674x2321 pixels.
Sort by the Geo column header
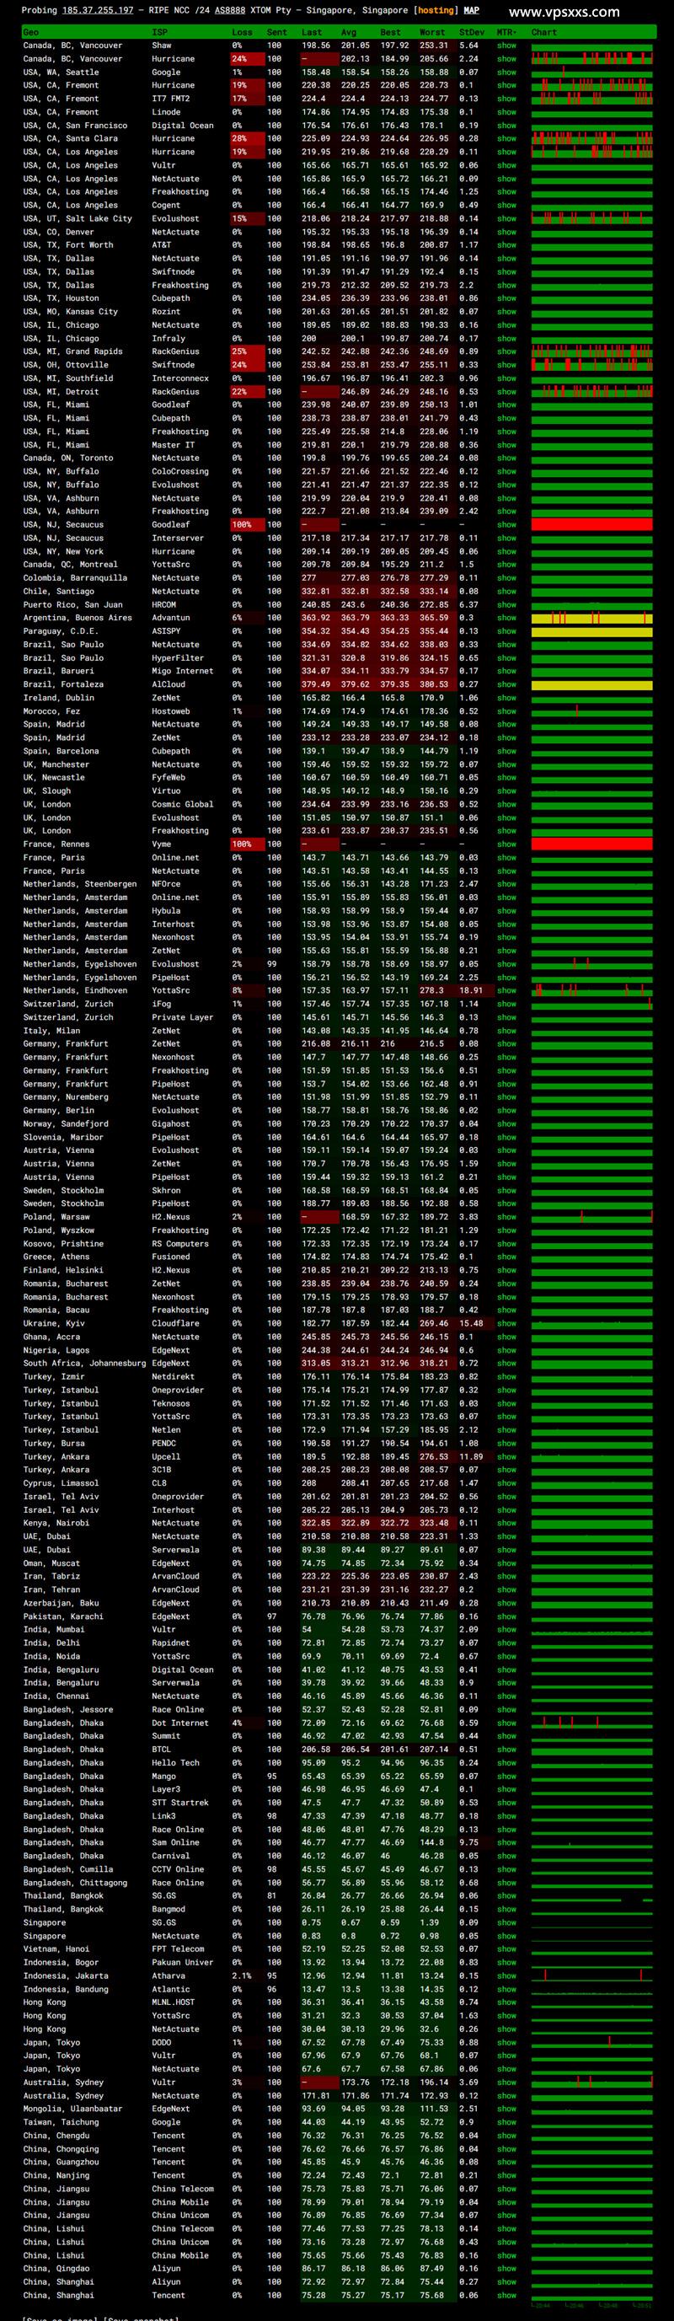click(x=30, y=32)
